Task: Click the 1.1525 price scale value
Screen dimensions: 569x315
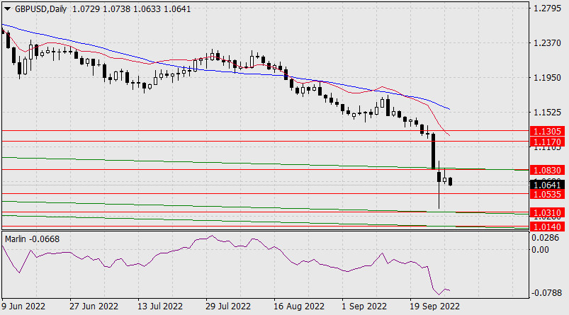Action: pyautogui.click(x=547, y=113)
